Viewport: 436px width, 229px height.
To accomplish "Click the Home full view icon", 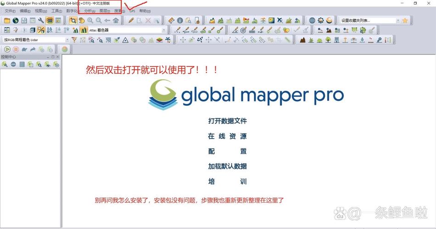I will 116,20.
